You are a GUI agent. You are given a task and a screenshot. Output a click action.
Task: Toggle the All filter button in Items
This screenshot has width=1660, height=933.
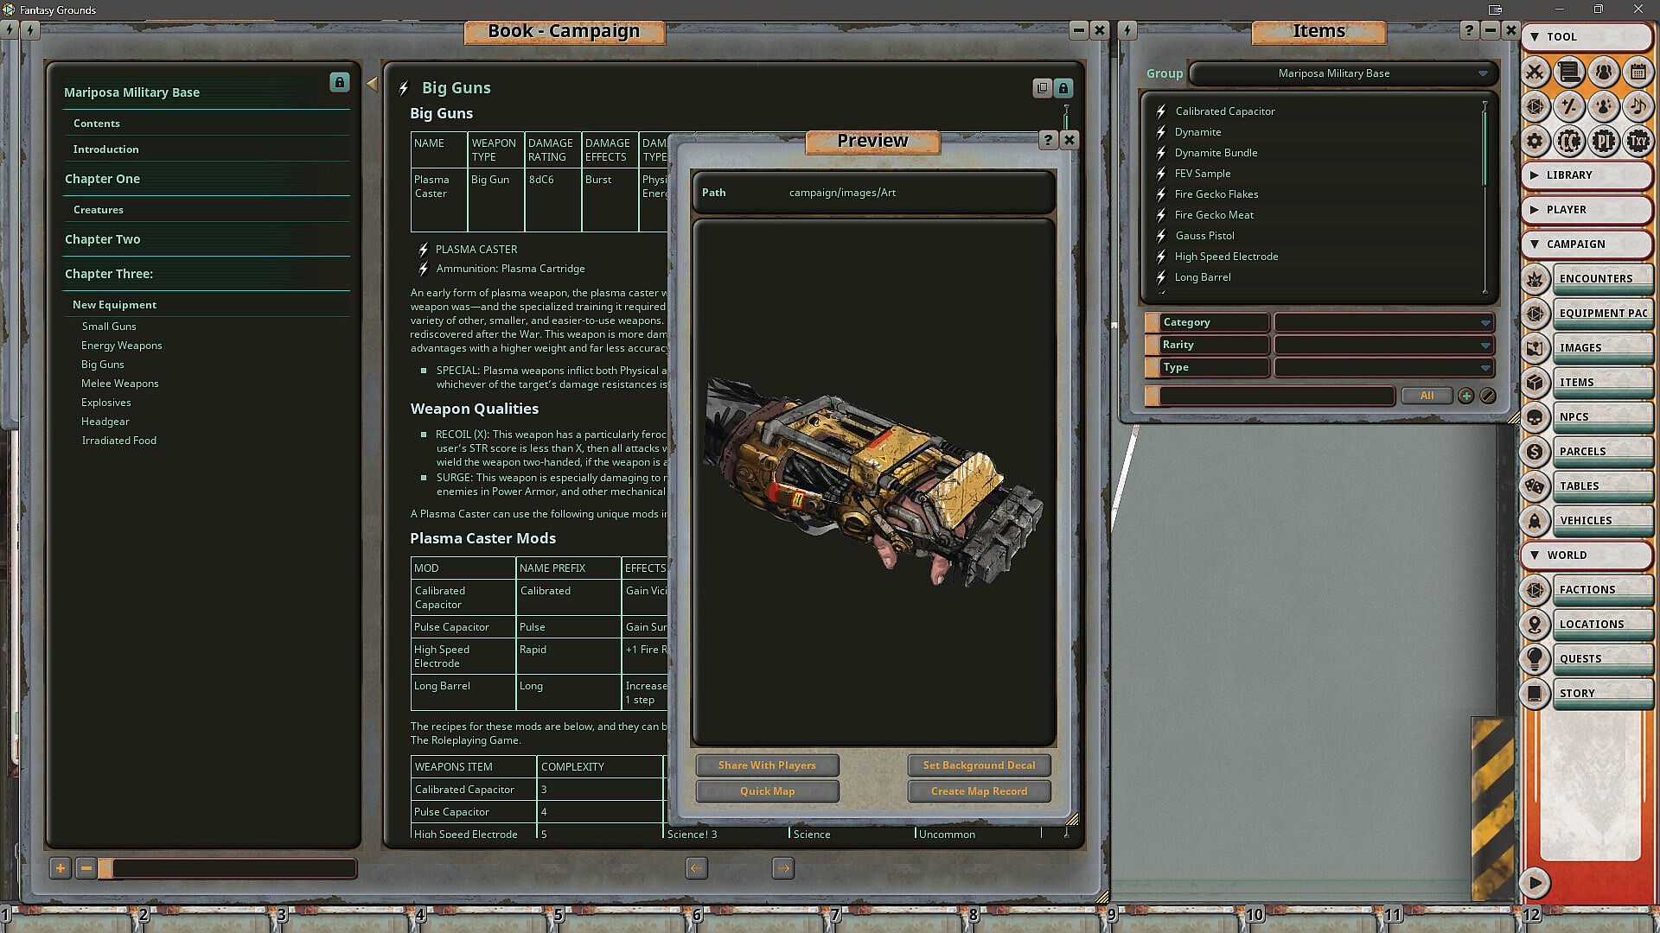1427,396
